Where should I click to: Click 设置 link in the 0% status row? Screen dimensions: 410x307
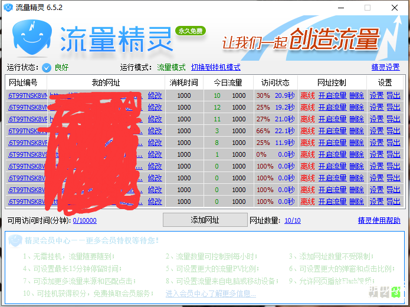(376, 154)
